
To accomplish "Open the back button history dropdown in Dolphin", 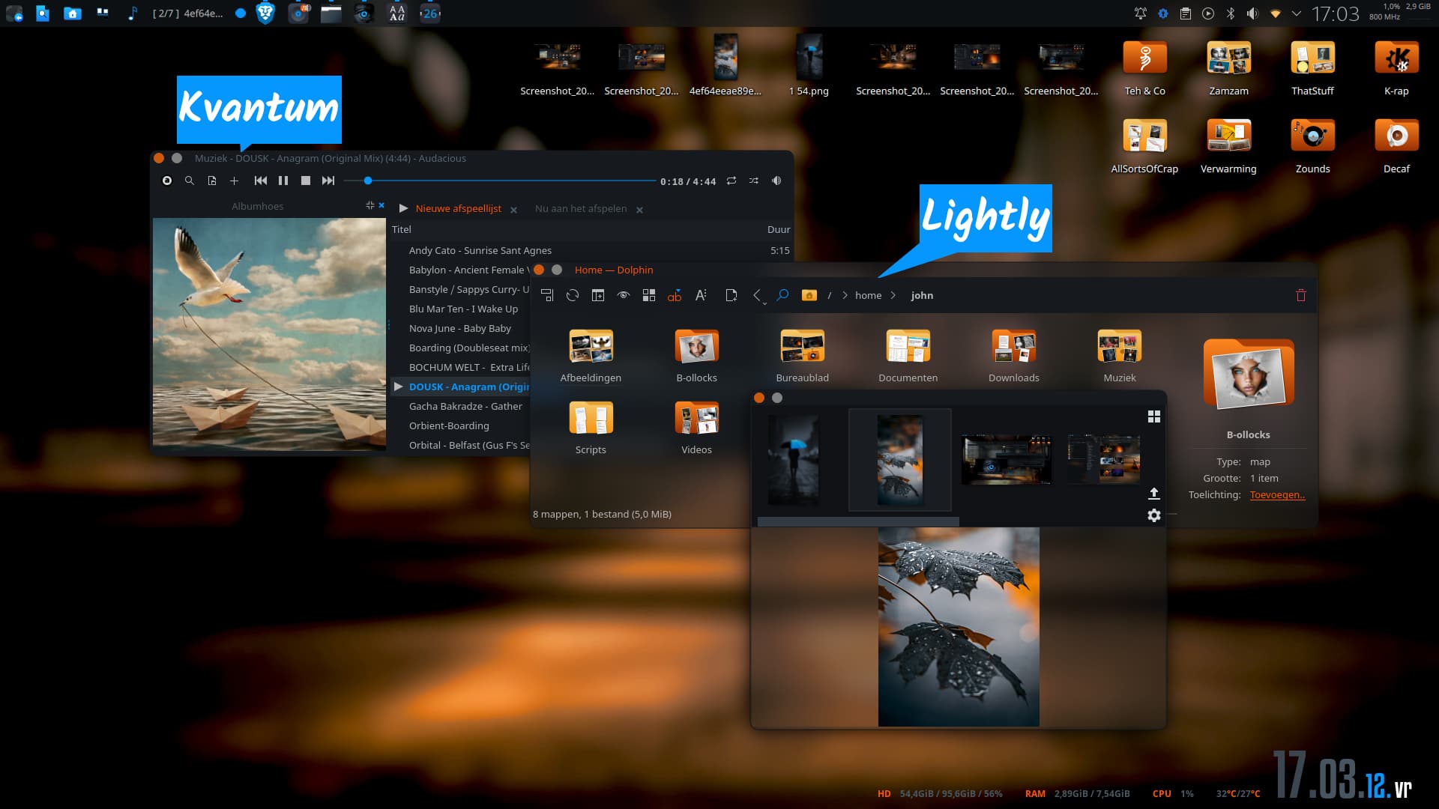I will 764,303.
